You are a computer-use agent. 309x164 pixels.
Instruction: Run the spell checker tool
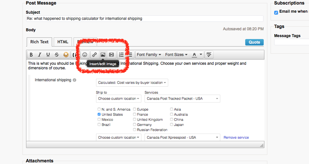[x=209, y=55]
